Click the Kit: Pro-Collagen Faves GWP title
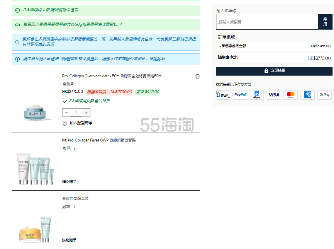 tap(99, 140)
